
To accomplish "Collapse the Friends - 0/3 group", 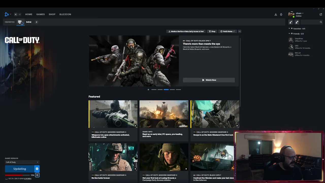I will coord(289,34).
